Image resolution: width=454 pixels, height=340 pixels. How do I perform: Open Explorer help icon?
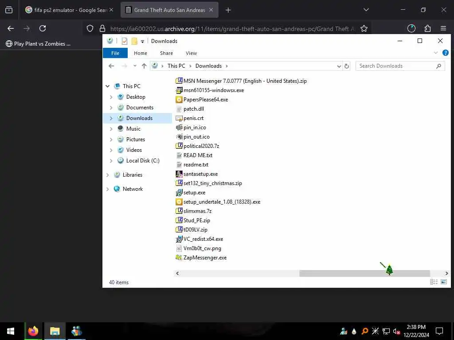445,53
